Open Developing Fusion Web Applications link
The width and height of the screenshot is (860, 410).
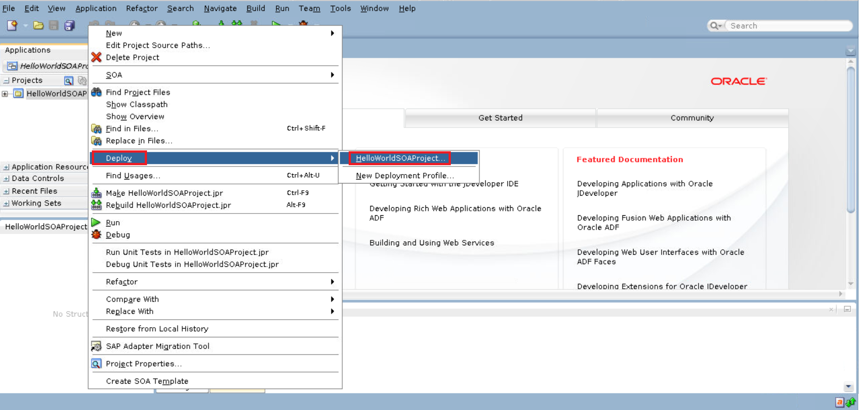pos(654,222)
